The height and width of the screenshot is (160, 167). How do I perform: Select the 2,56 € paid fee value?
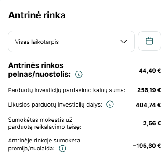pyautogui.click(x=152, y=124)
